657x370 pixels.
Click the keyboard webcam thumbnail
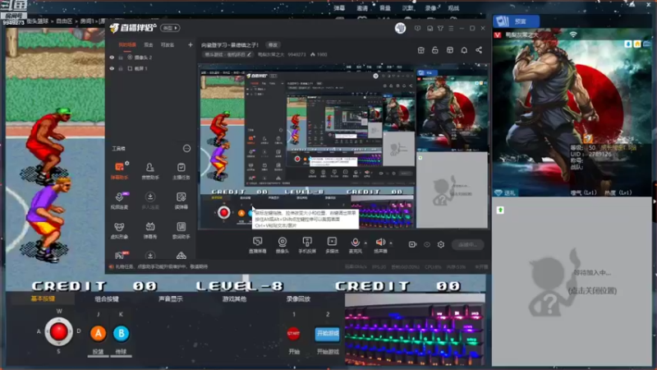coord(415,331)
